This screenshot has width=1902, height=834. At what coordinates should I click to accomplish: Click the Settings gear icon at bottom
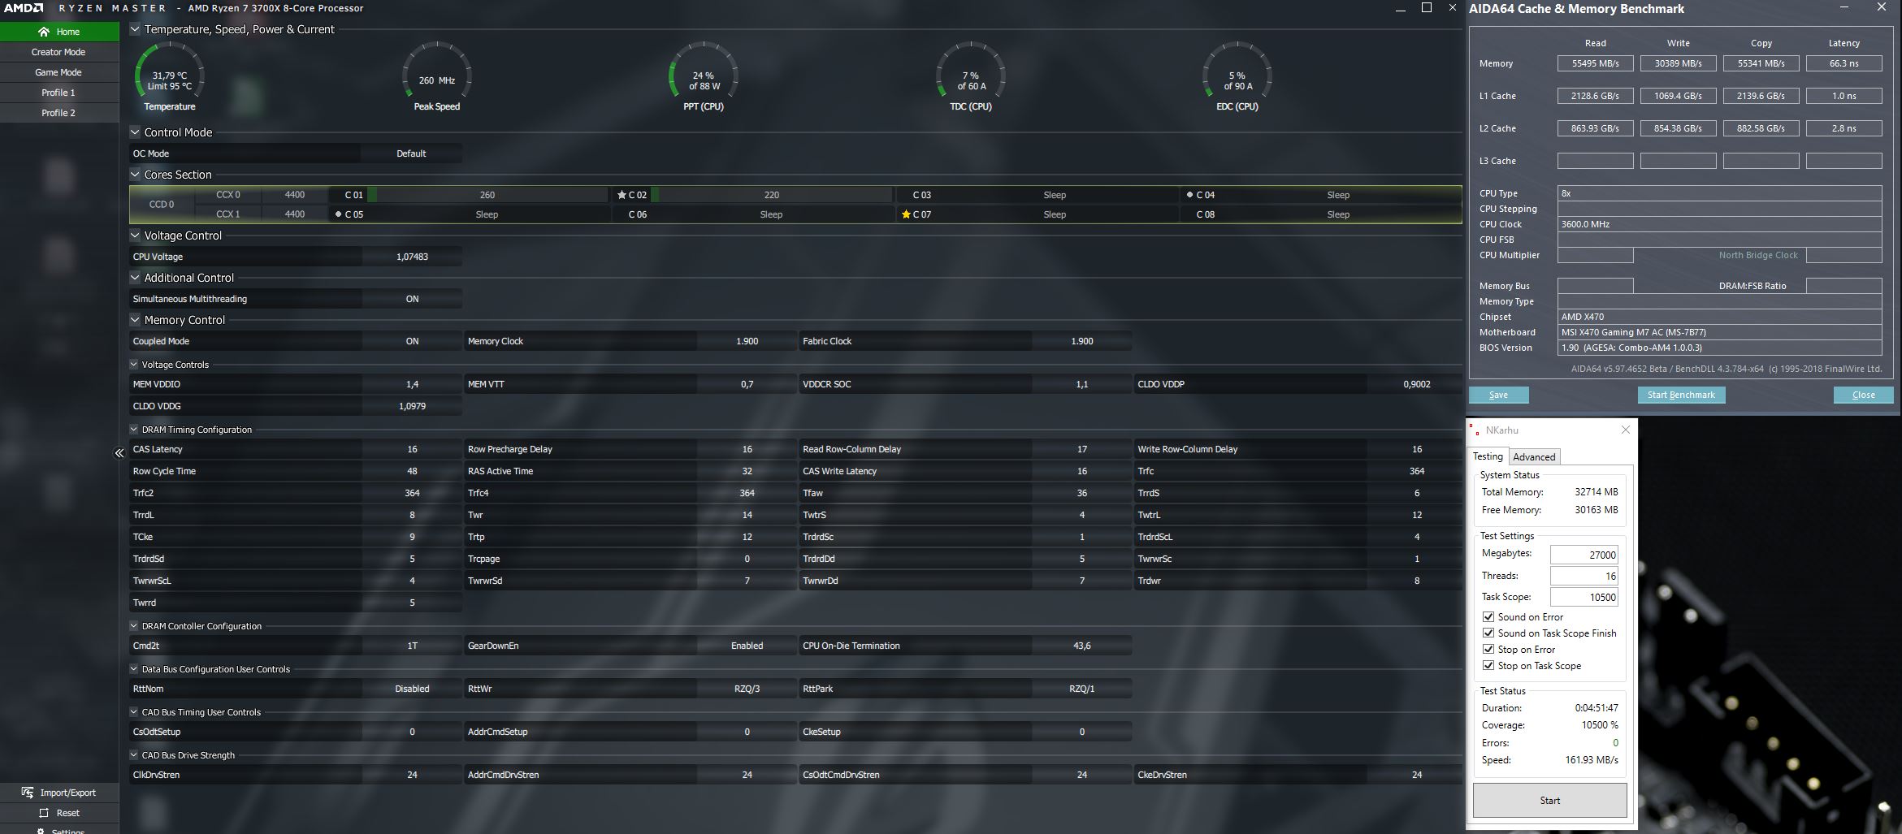point(41,831)
